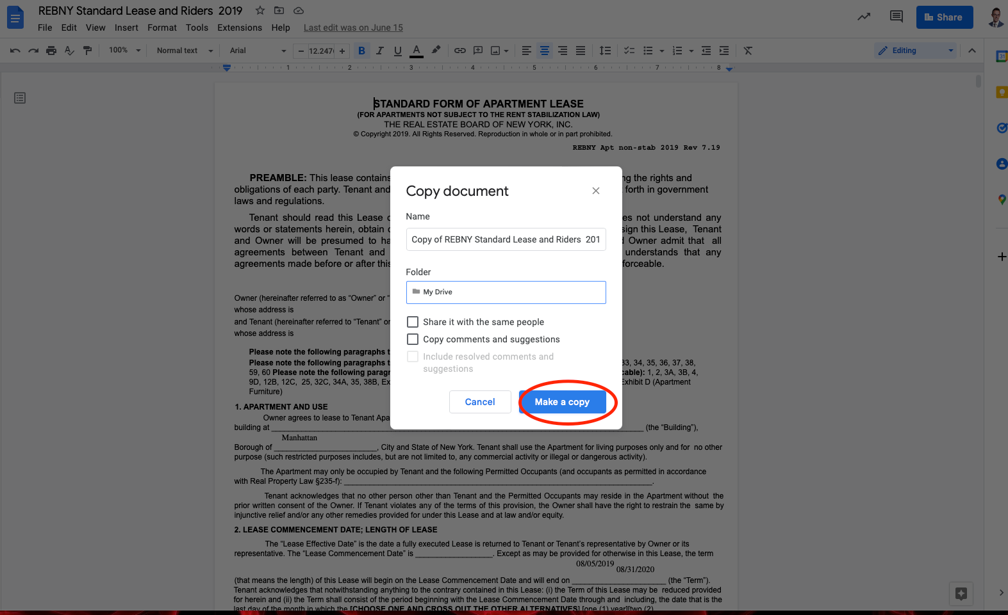Click the Print icon
Image resolution: width=1008 pixels, height=615 pixels.
(x=51, y=51)
